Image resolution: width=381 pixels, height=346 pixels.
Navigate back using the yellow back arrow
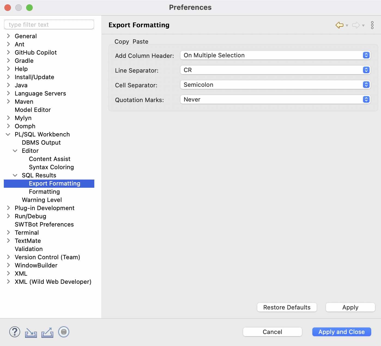339,25
